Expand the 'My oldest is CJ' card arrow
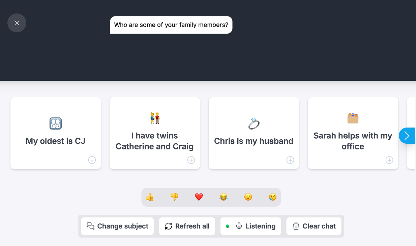416x246 pixels. pos(92,160)
